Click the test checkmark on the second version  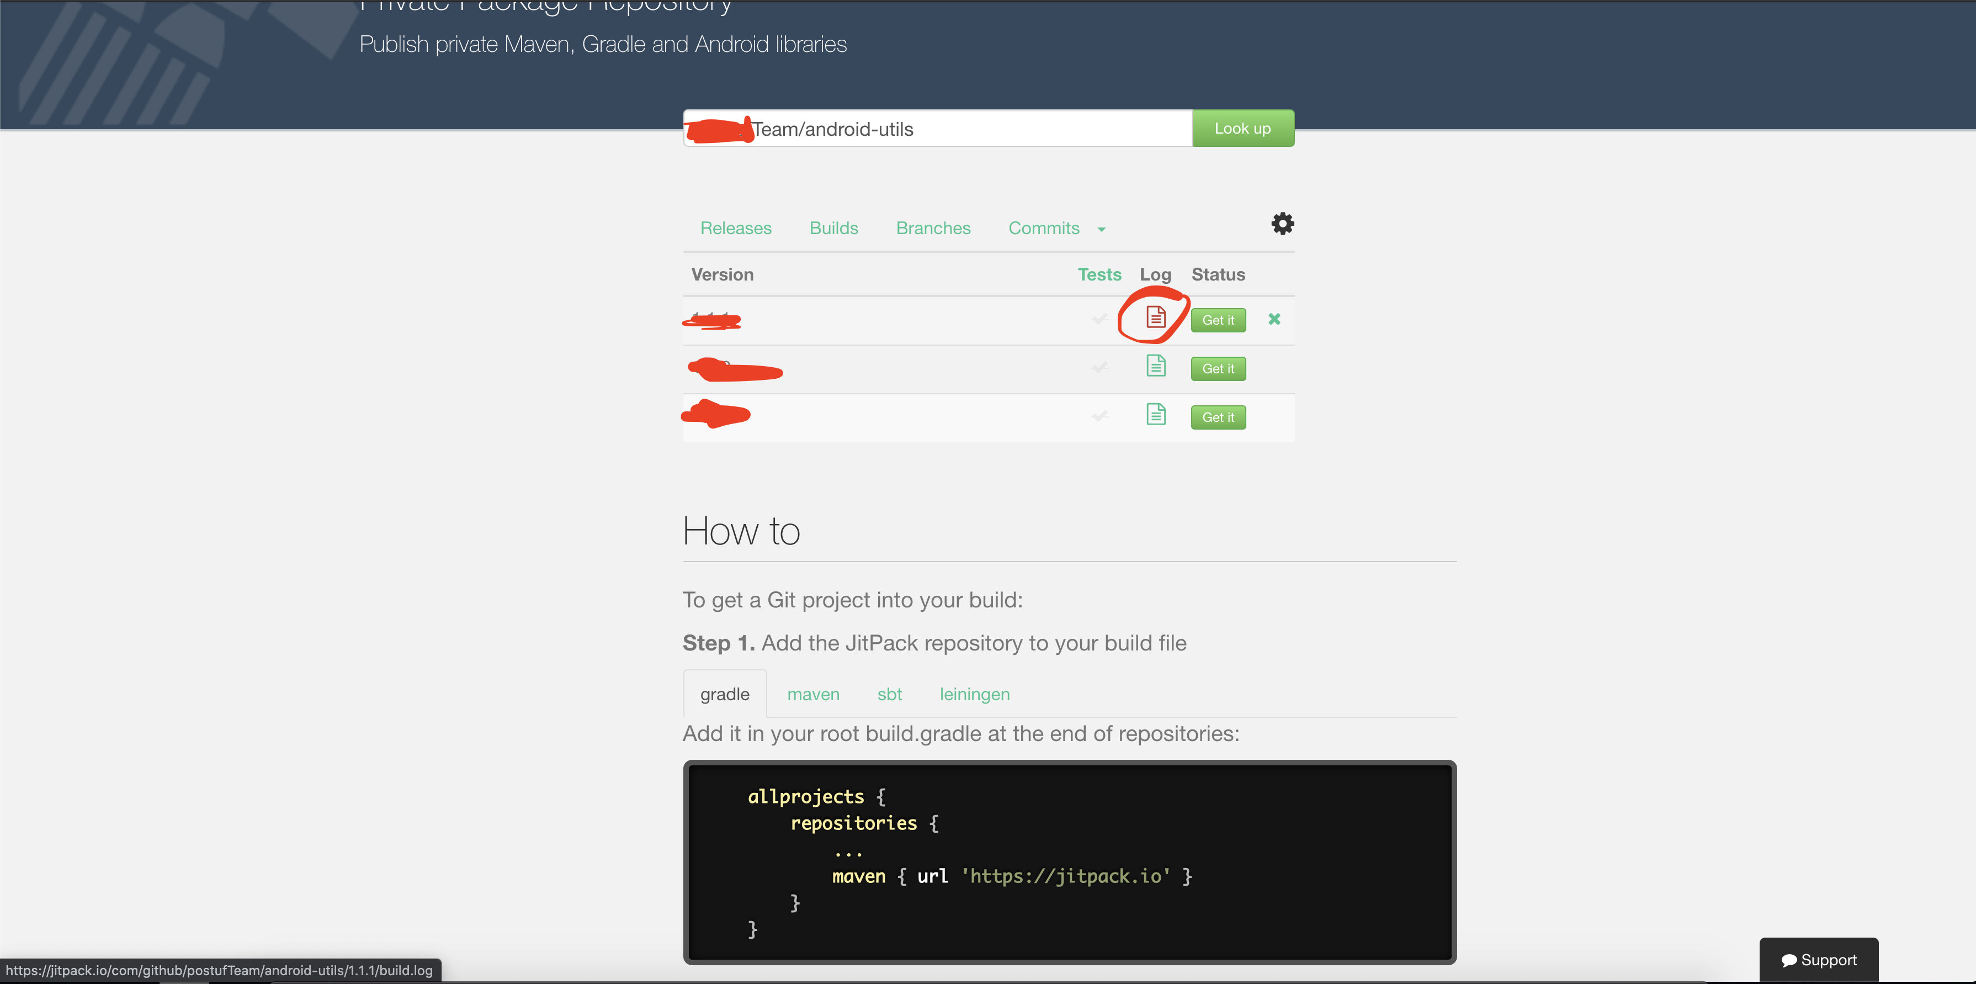[1099, 368]
